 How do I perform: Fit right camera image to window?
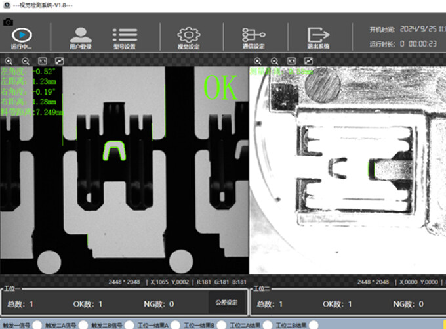coord(309,61)
